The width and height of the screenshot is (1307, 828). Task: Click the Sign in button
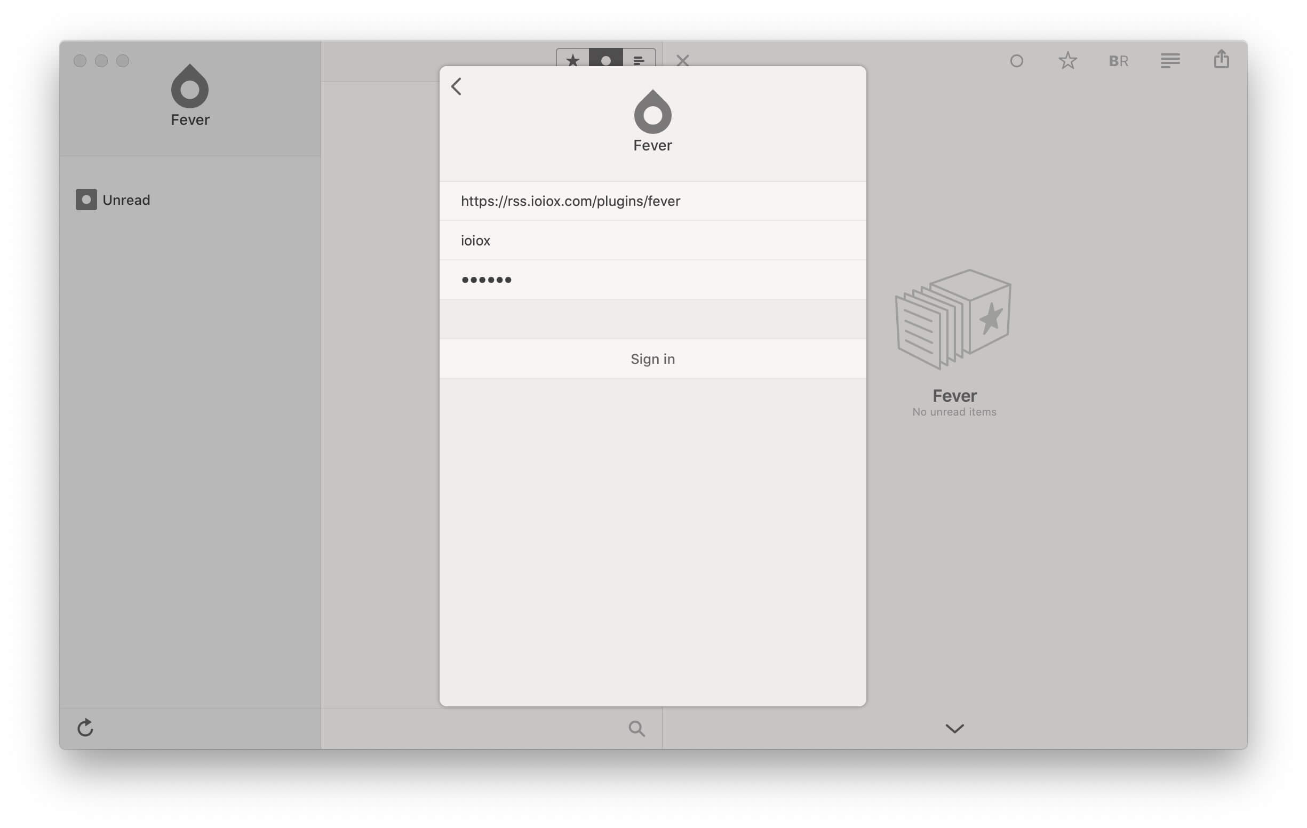(652, 359)
